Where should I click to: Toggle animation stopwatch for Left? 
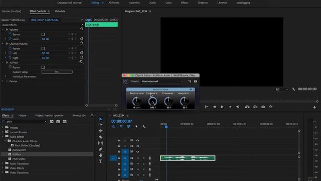point(10,53)
